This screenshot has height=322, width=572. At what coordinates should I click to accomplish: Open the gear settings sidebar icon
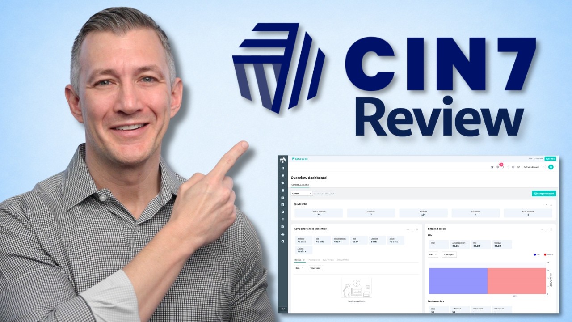coord(282,241)
